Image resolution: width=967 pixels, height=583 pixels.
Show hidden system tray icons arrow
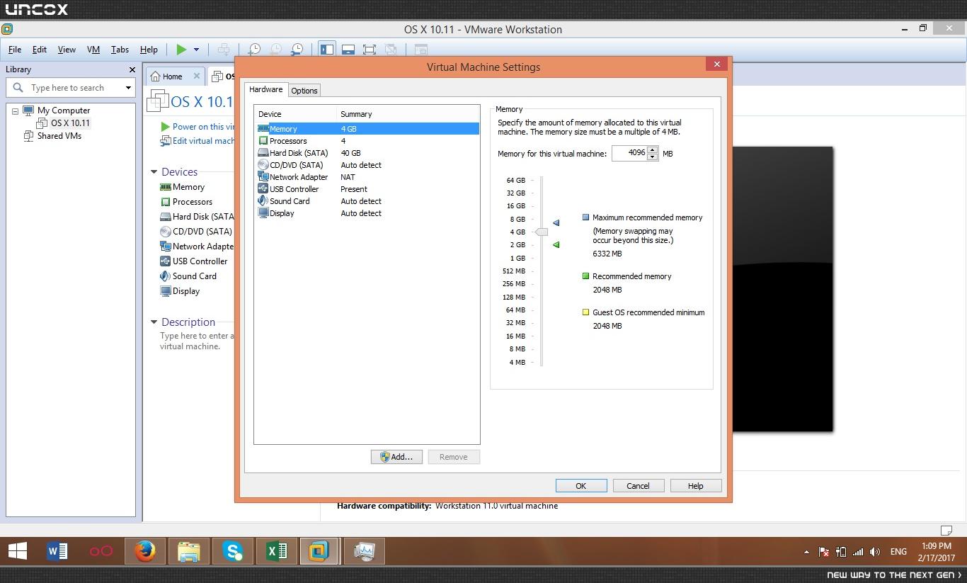(x=806, y=552)
